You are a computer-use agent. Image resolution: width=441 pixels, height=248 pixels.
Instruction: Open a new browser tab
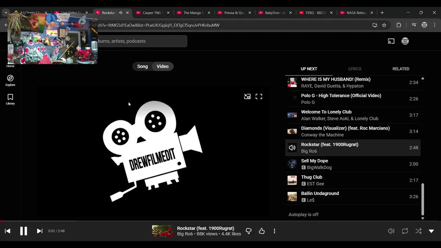[x=382, y=13]
